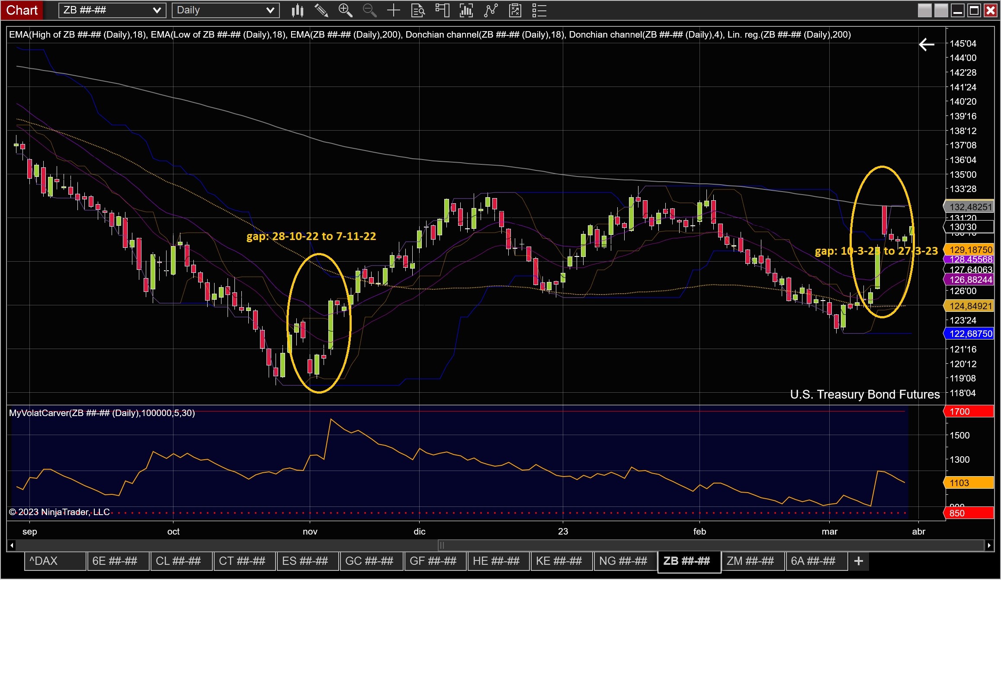1001x679 pixels.
Task: Switch to the ES ##-## tab
Action: (x=307, y=561)
